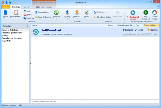This screenshot has width=161, height=108.
Task: Click the Buy Backup4all dollar icon
Action: pyautogui.click(x=146, y=12)
